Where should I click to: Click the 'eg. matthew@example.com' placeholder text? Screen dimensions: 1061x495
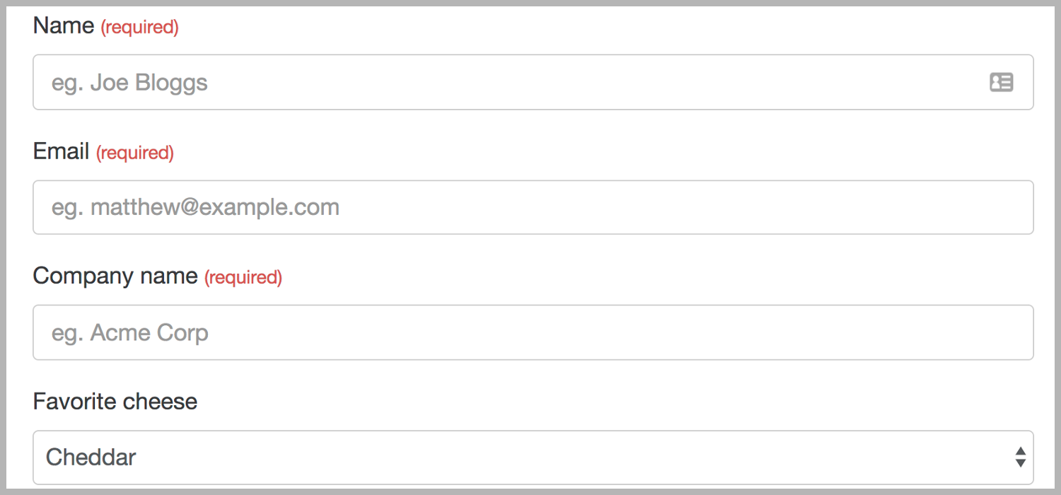[x=195, y=207]
